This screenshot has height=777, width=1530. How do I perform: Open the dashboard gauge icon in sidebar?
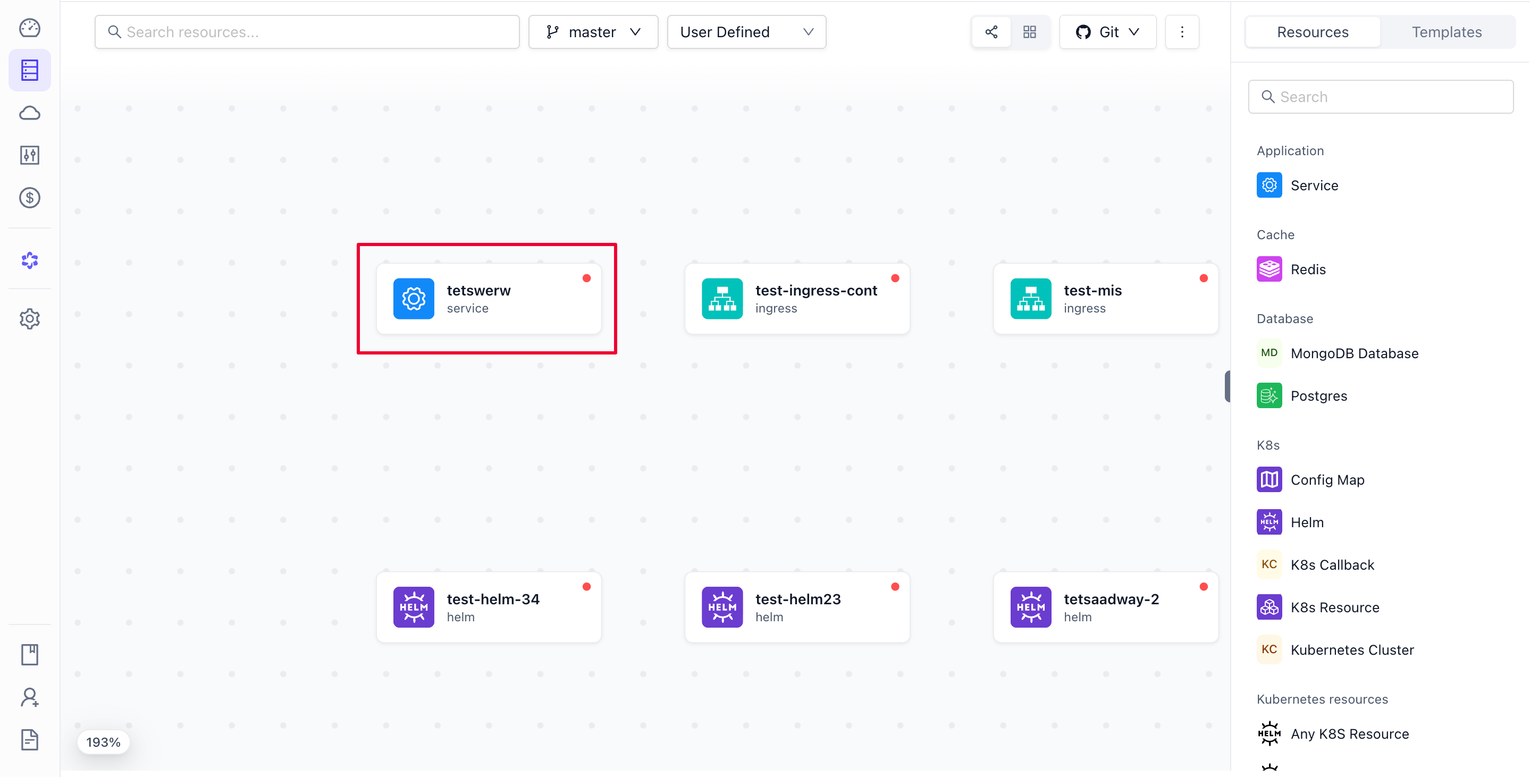coord(29,28)
